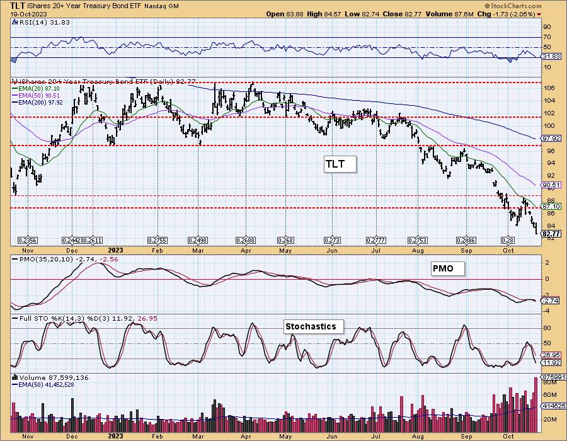Click the EMA(50) 41,452,528 volume legend
Viewport: 567px width, 441px height.
(x=43, y=385)
